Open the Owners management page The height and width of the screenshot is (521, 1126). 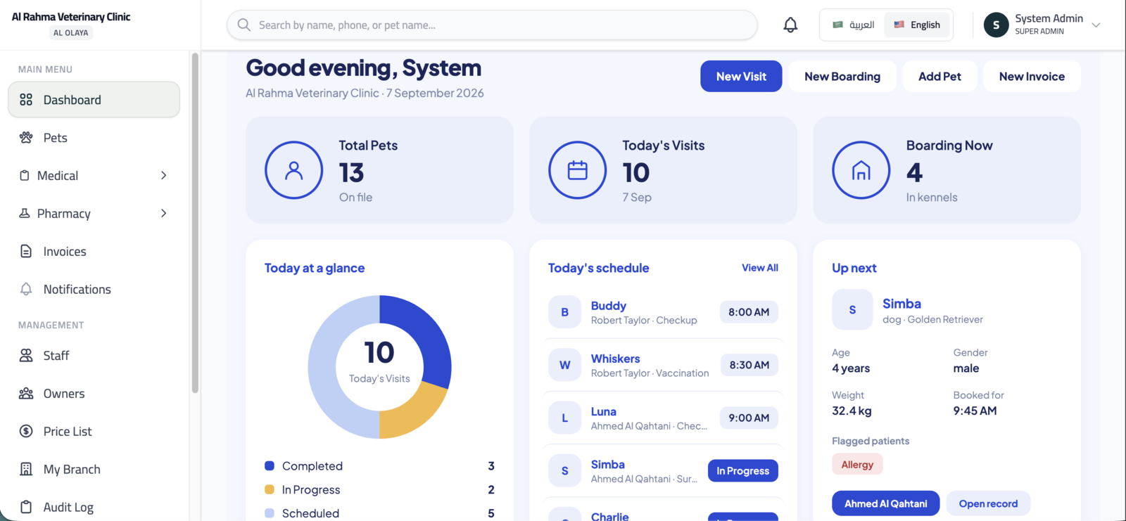(94, 394)
